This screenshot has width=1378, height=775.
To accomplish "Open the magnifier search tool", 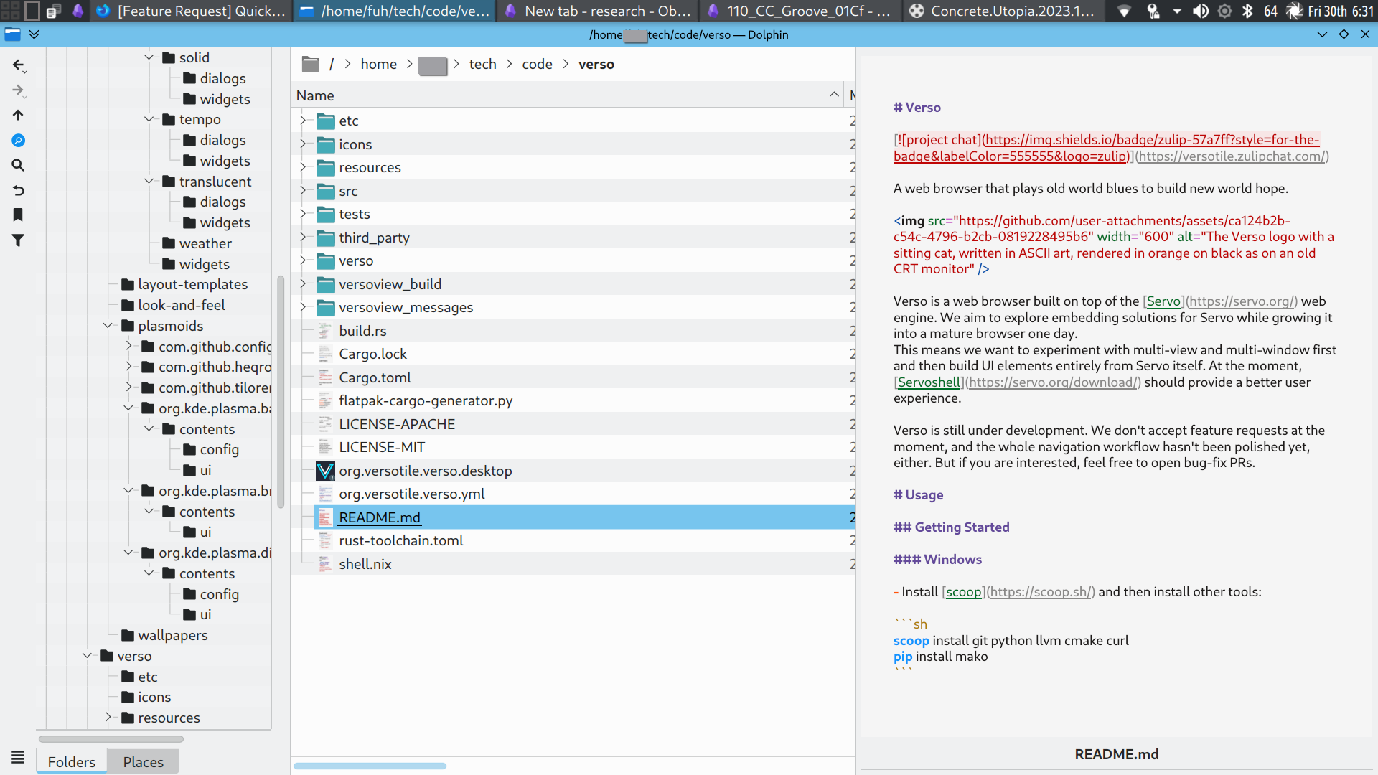I will tap(18, 165).
